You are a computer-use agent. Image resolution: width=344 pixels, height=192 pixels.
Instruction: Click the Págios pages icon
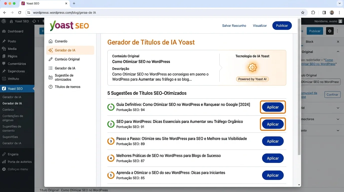[x=4, y=56]
